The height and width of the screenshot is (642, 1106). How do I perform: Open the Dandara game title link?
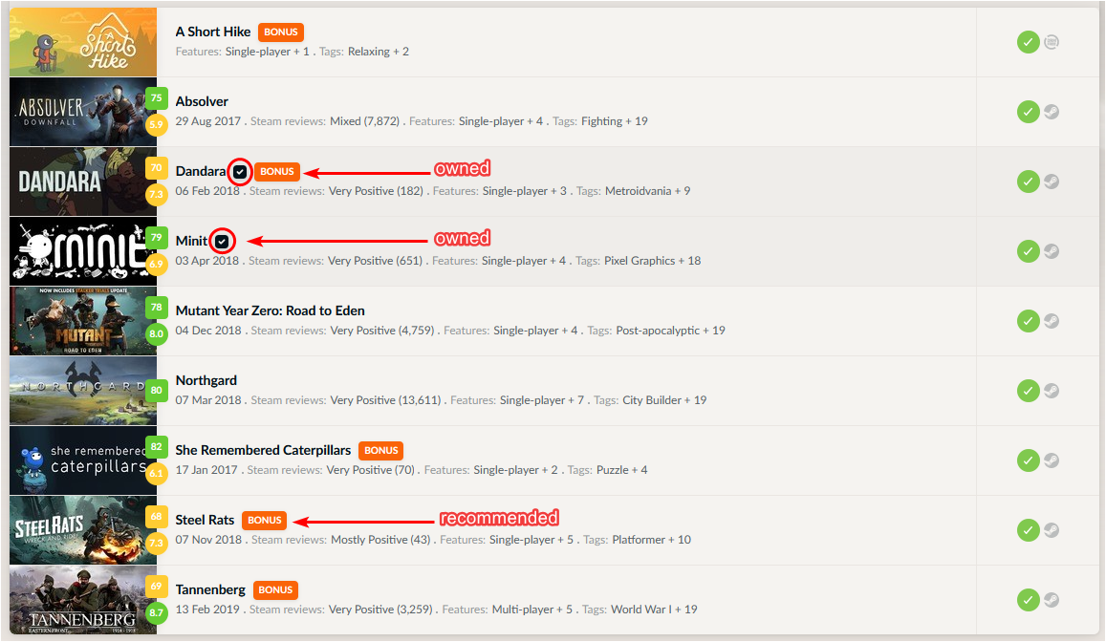point(201,171)
